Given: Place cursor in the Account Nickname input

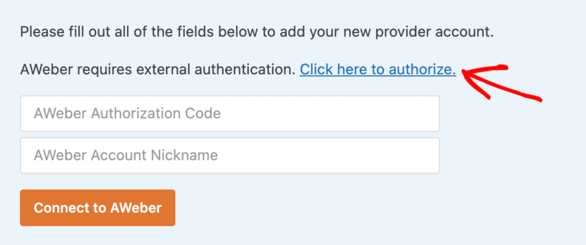Looking at the screenshot, I should coord(229,155).
